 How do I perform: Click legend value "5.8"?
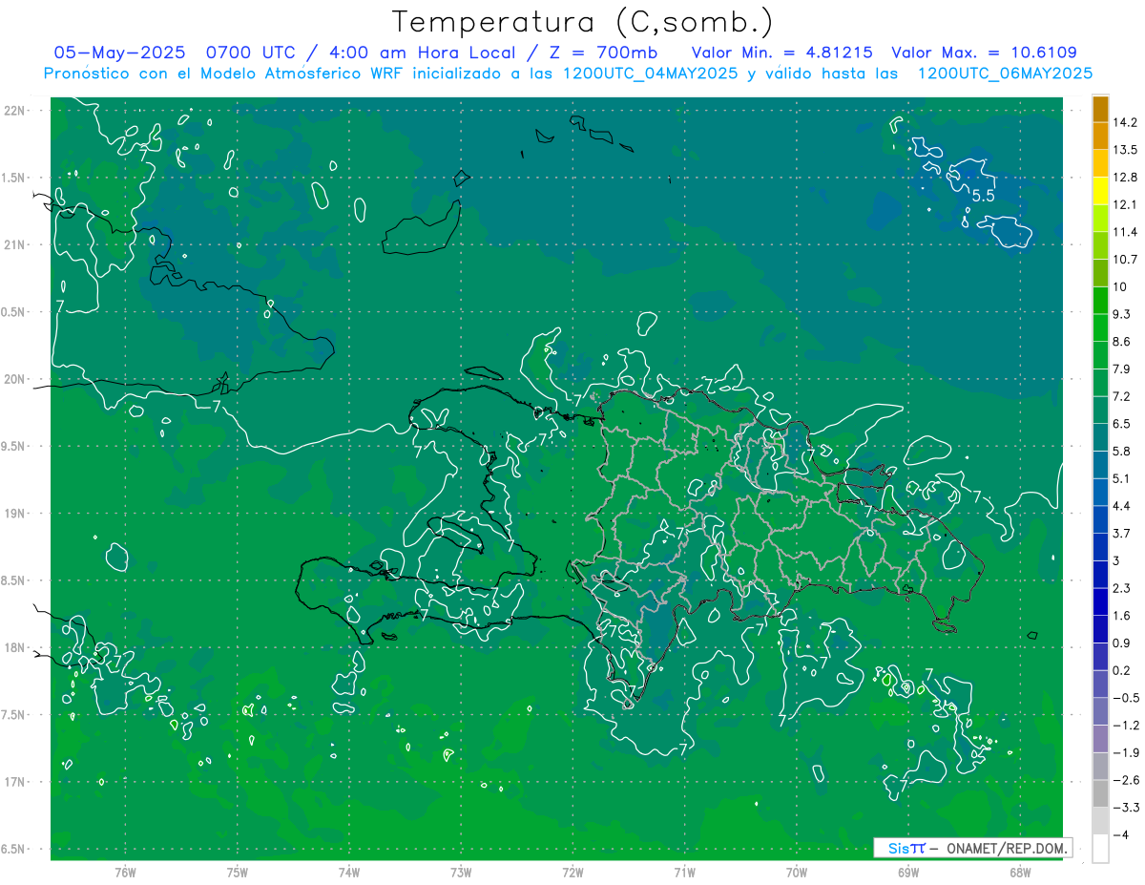coord(1123,451)
